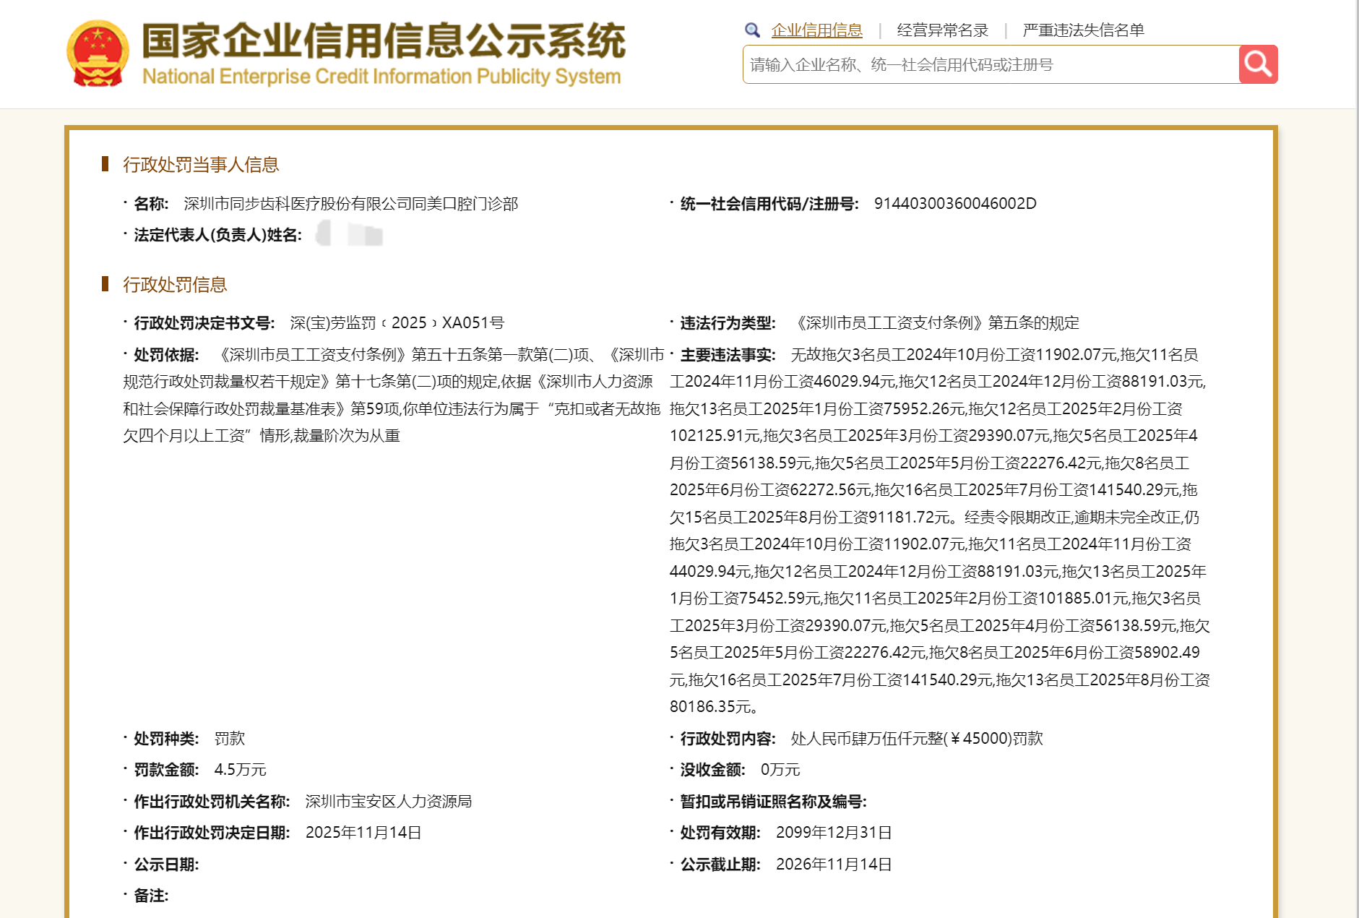Select the 经营异常名录 tab
1359x918 pixels.
[x=942, y=30]
